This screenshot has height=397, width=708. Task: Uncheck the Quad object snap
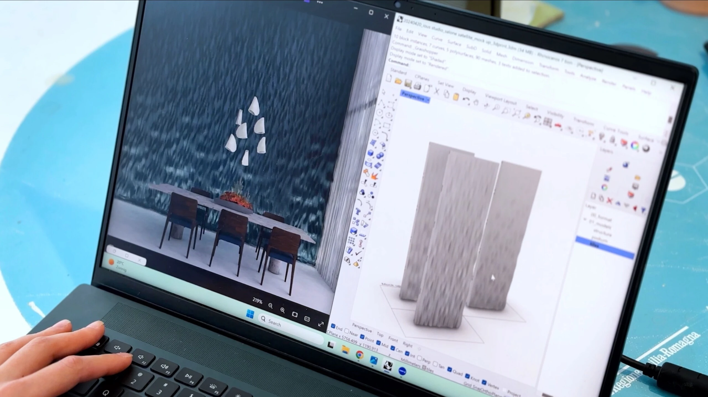(450, 370)
